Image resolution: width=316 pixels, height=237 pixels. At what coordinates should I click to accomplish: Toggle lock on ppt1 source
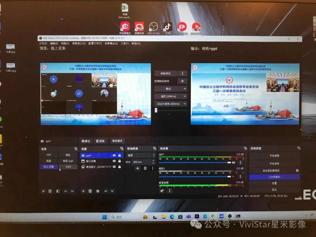point(119,155)
